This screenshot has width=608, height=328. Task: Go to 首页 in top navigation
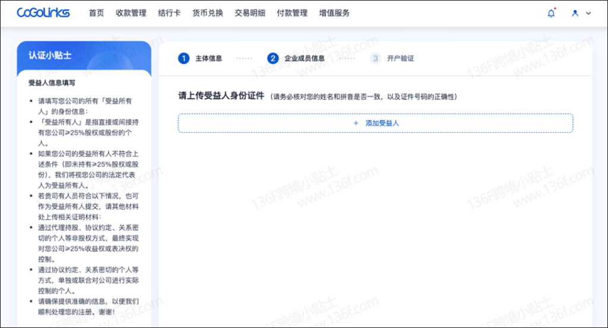(97, 13)
